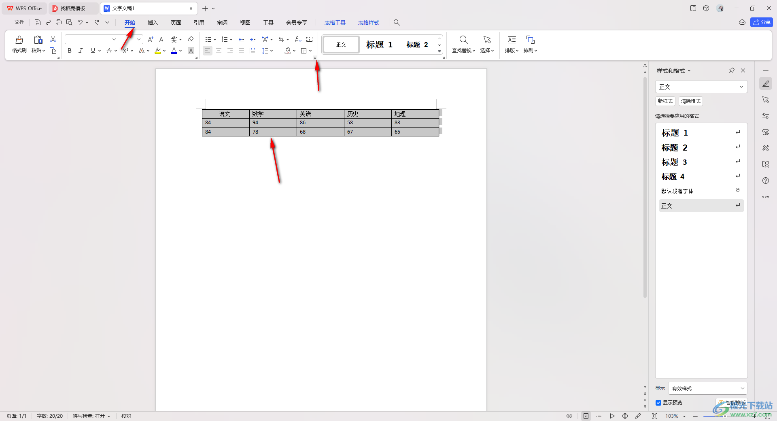The height and width of the screenshot is (421, 777).
Task: Clear formatting with the eraser icon
Action: (x=191, y=39)
